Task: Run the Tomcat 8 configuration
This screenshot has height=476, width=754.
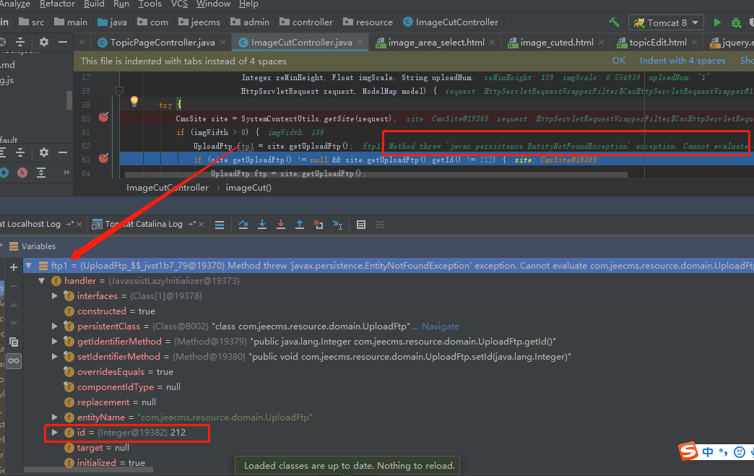Action: 717,22
